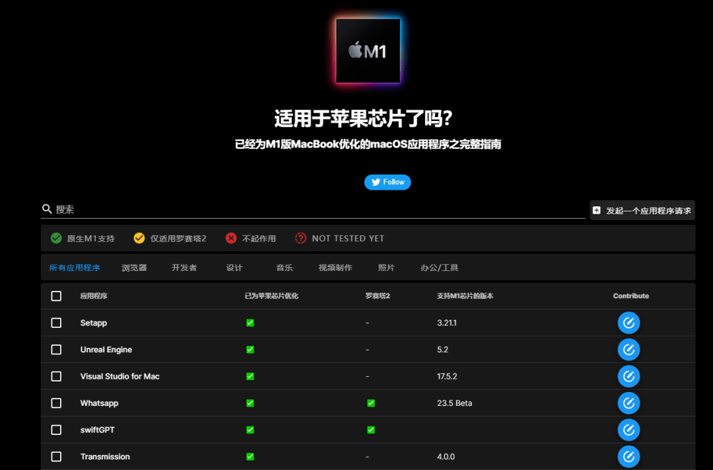Select the 视频制作 category tab
713x470 pixels.
335,268
